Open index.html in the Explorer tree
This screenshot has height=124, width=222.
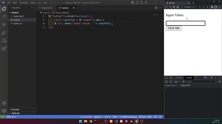pos(18,16)
